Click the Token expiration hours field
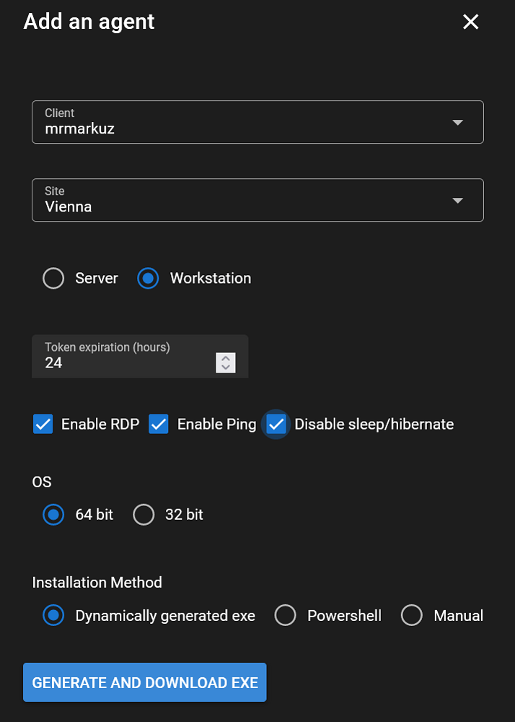The height and width of the screenshot is (722, 515). (x=140, y=357)
